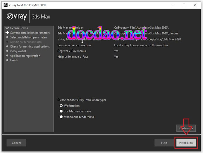
Task: Select the Select installation parameters step
Action: pyautogui.click(x=29, y=37)
